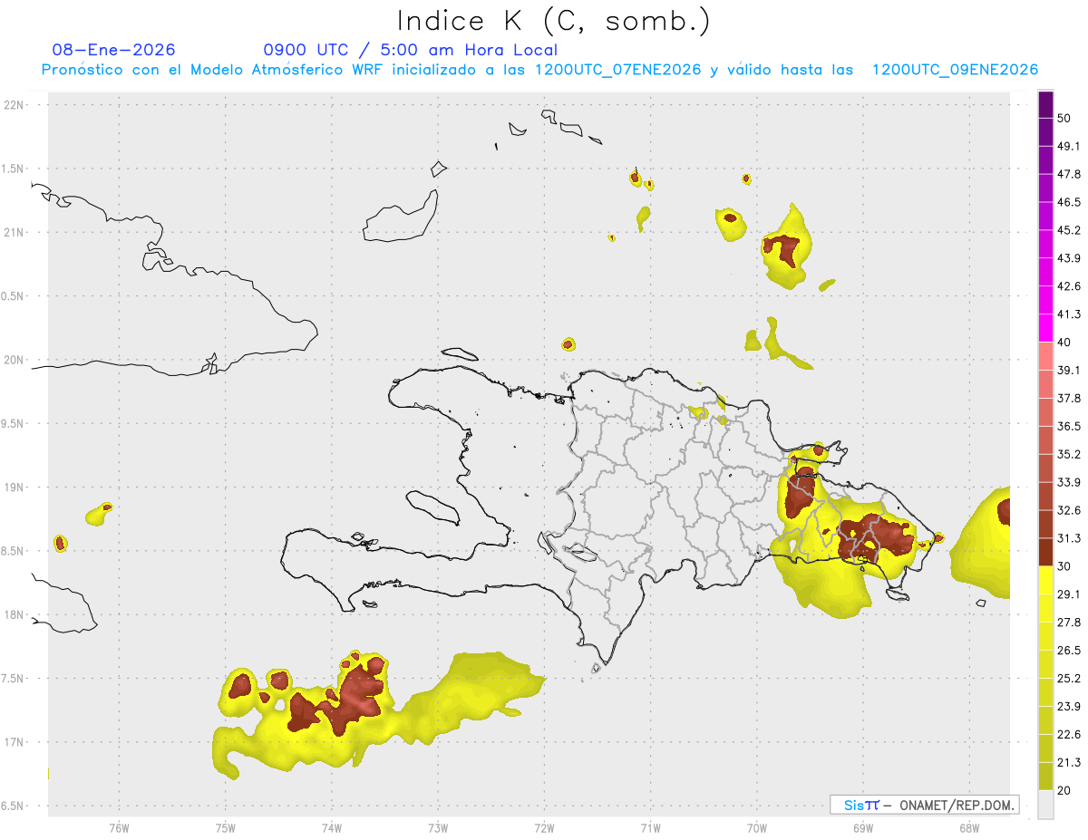Image resolution: width=1088 pixels, height=840 pixels.
Task: Click the 69W longitude label
Action: [x=863, y=827]
